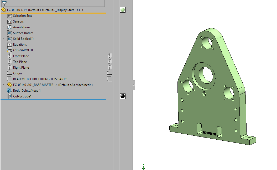
Task: Toggle Origin visibility in display pane
Action: pos(109,73)
